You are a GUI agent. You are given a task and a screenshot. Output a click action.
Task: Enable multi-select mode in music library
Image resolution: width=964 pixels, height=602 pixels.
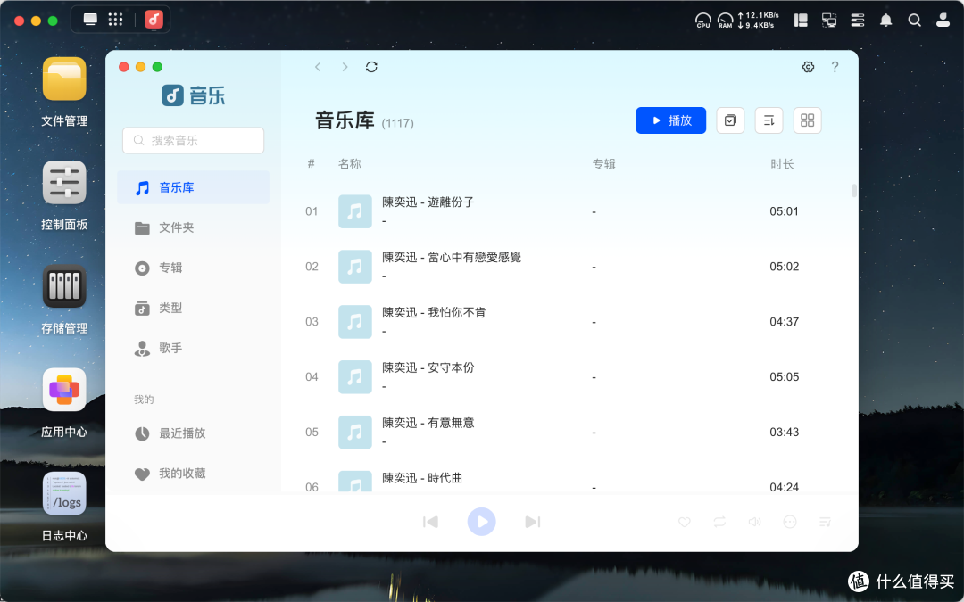coord(730,120)
